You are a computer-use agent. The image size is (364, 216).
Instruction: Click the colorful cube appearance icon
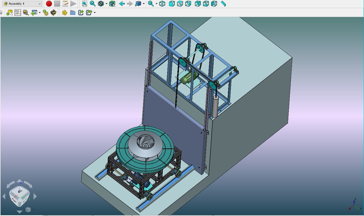[x=53, y=12]
